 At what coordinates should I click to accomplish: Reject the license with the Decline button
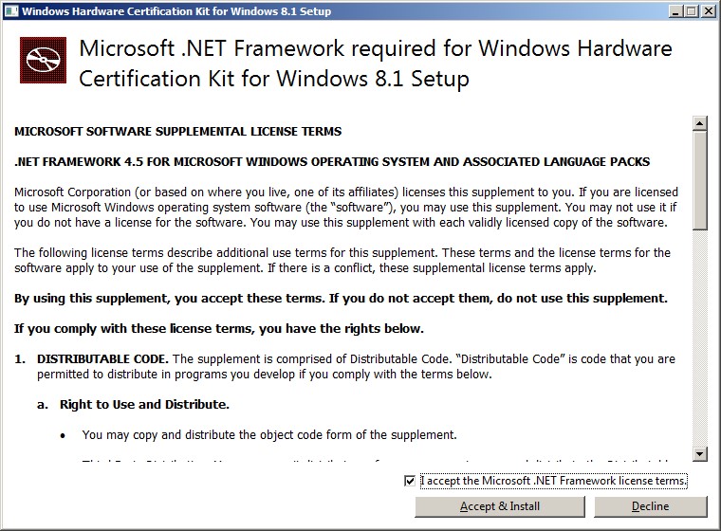650,506
